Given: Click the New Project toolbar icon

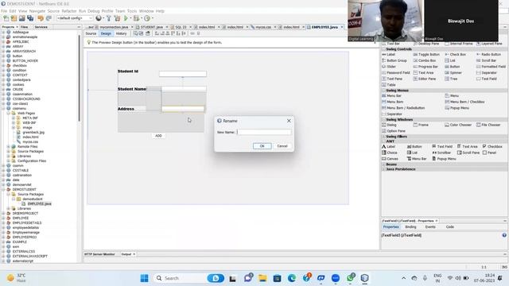Looking at the screenshot, I should point(14,18).
